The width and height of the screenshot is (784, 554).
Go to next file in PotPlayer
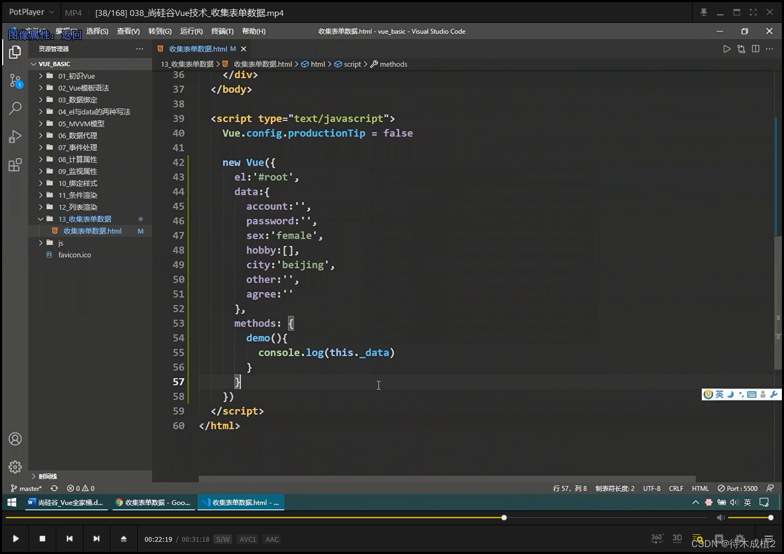[x=96, y=539]
